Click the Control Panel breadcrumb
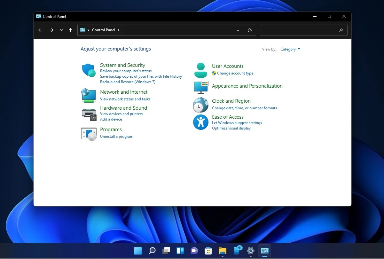The height and width of the screenshot is (259, 384). [x=103, y=30]
